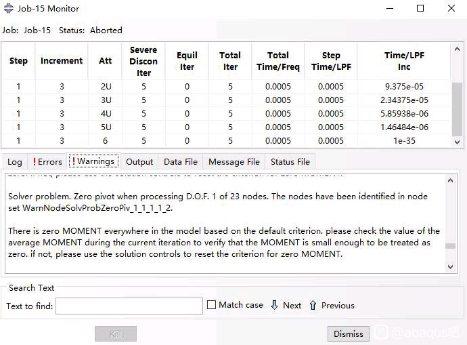
Task: Enable the Match case checkbox
Action: (211, 305)
